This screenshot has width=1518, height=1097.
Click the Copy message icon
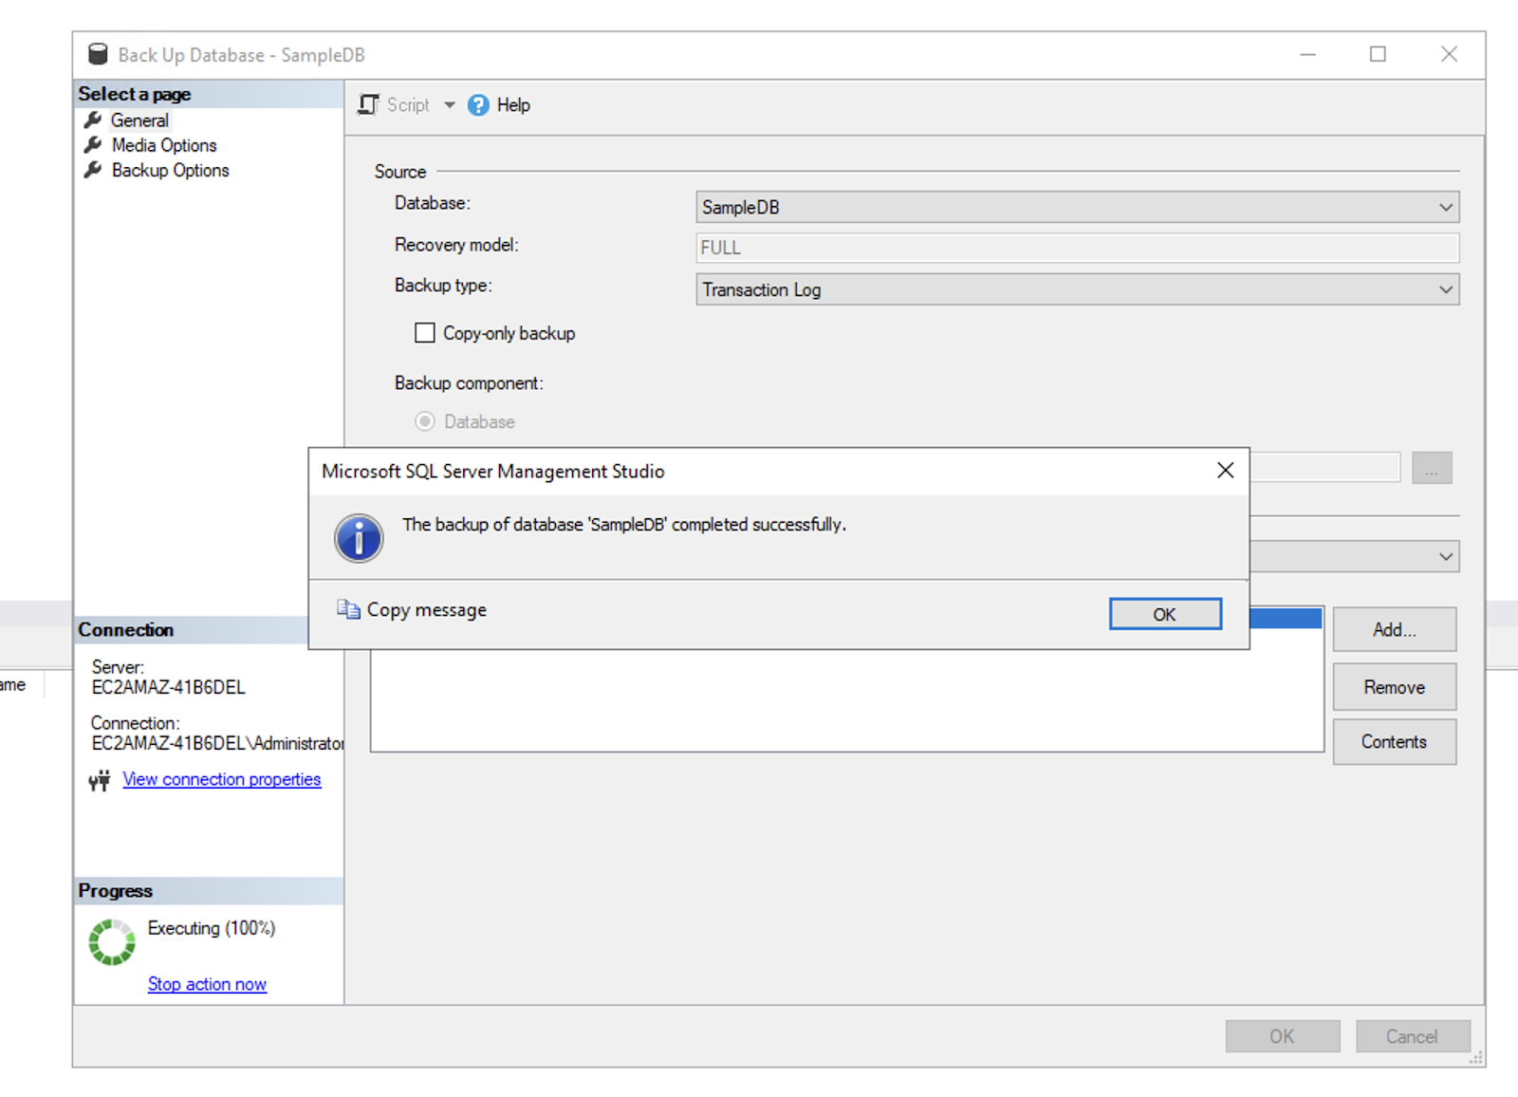pos(347,609)
